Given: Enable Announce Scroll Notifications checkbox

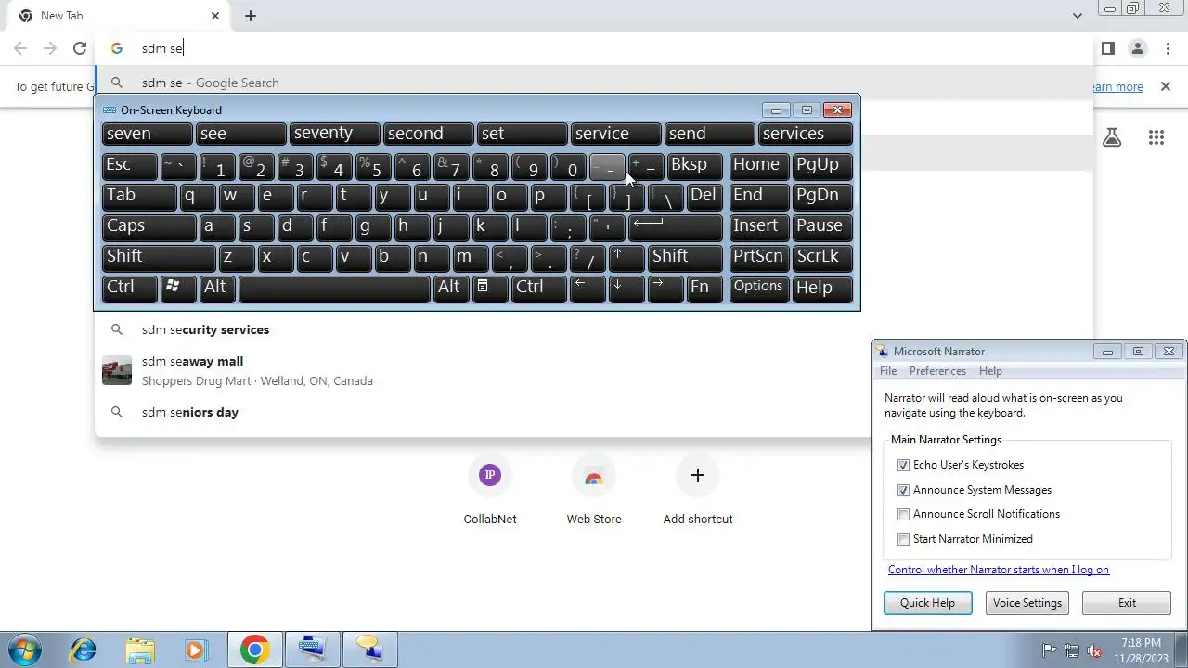Looking at the screenshot, I should pos(903,514).
